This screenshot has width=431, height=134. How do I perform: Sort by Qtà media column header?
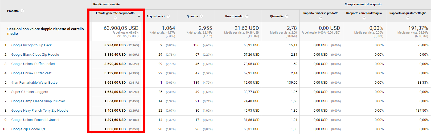277,16
